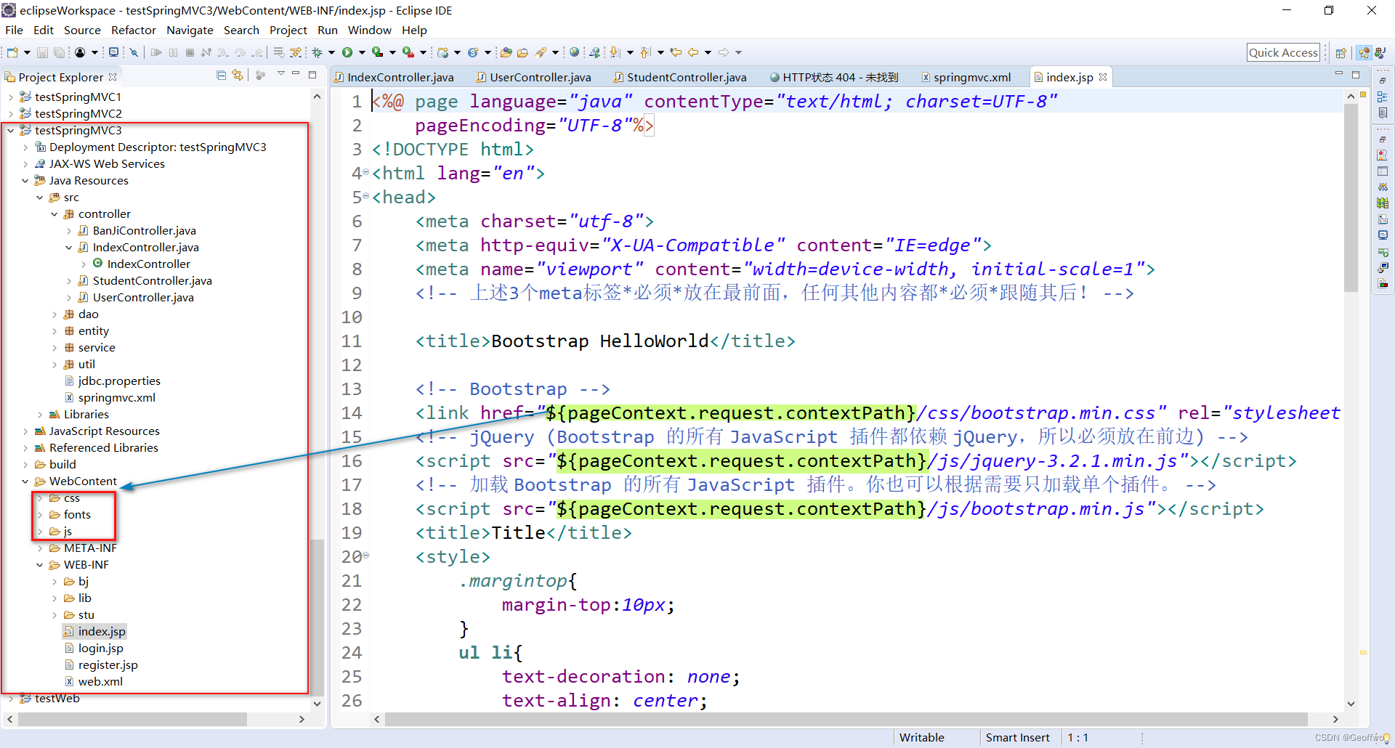The width and height of the screenshot is (1395, 748).
Task: Open the Debug launch dropdown arrow
Action: [331, 52]
